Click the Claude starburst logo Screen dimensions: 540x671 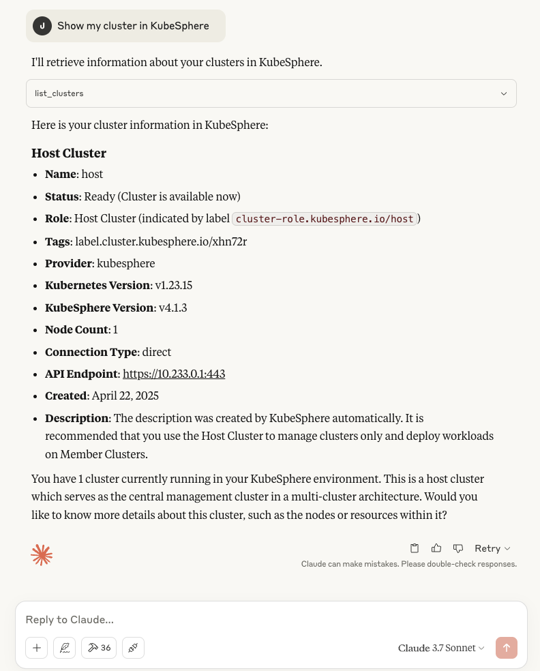[x=42, y=554]
